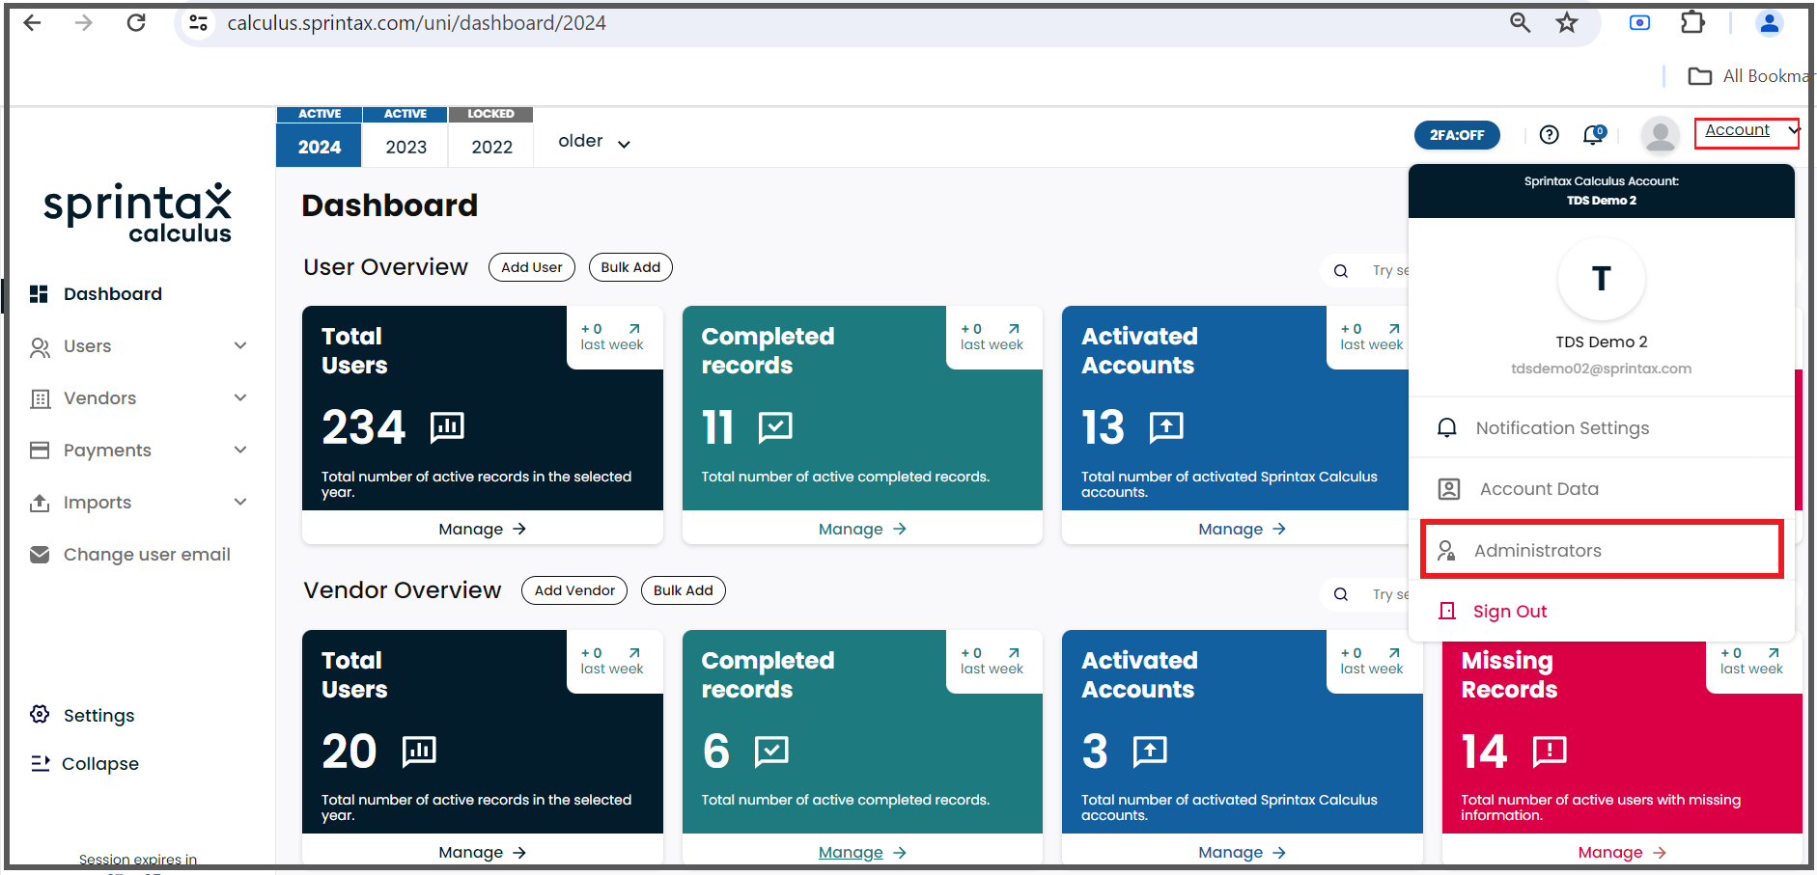Click Manage under vendor Activated Accounts card

click(1243, 853)
